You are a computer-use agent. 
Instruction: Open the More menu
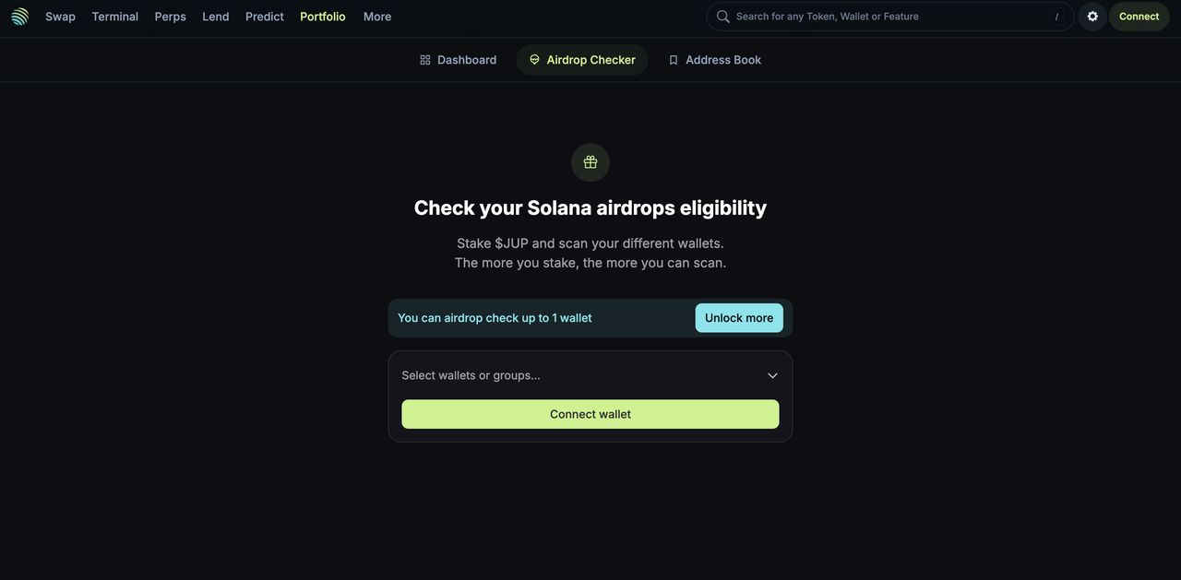[377, 17]
